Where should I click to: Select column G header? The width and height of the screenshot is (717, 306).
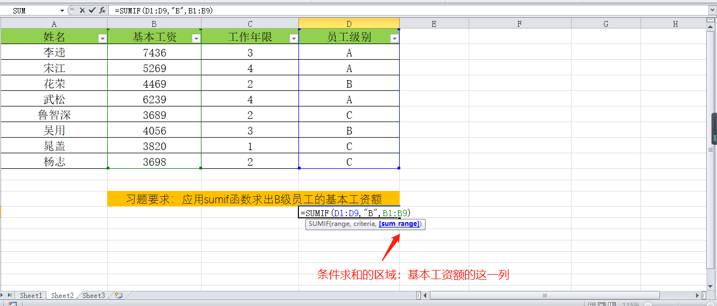click(x=606, y=24)
